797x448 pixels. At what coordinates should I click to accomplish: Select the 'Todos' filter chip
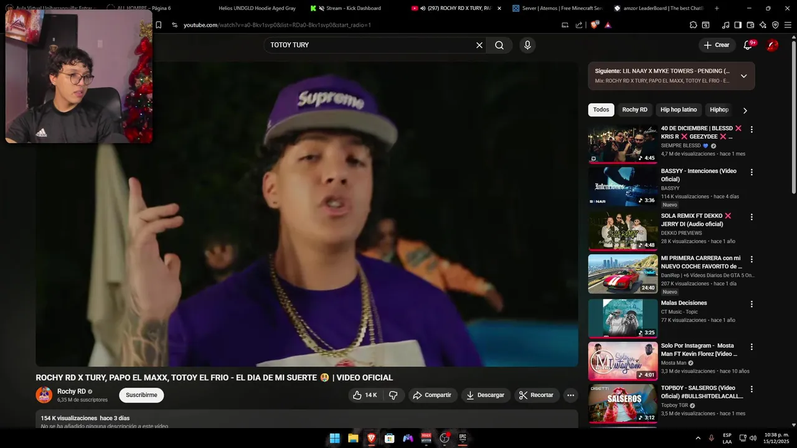point(601,110)
